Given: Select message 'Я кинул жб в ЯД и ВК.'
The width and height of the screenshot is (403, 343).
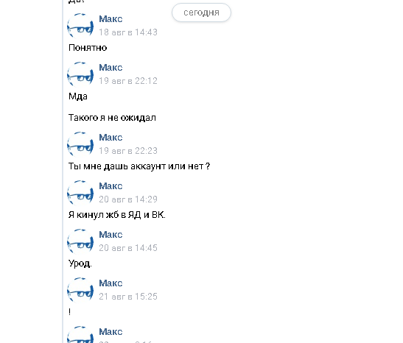Looking at the screenshot, I should [x=117, y=215].
